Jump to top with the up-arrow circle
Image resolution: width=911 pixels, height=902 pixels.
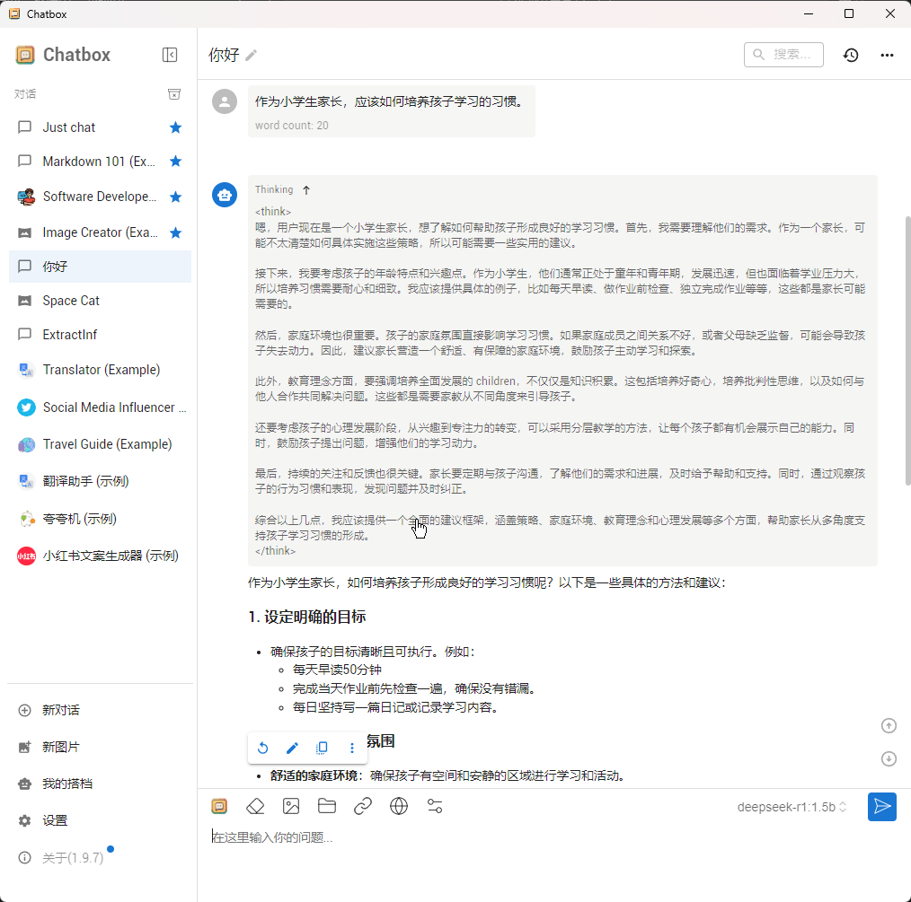[x=889, y=725]
